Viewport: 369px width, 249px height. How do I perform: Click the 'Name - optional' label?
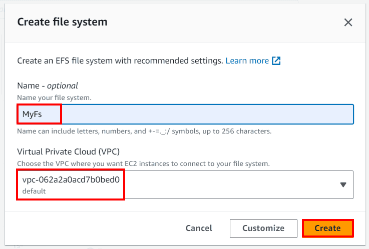48,85
